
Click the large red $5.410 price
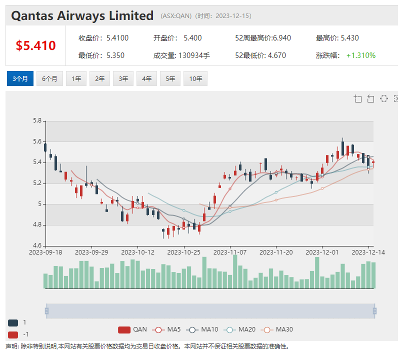[x=36, y=45]
